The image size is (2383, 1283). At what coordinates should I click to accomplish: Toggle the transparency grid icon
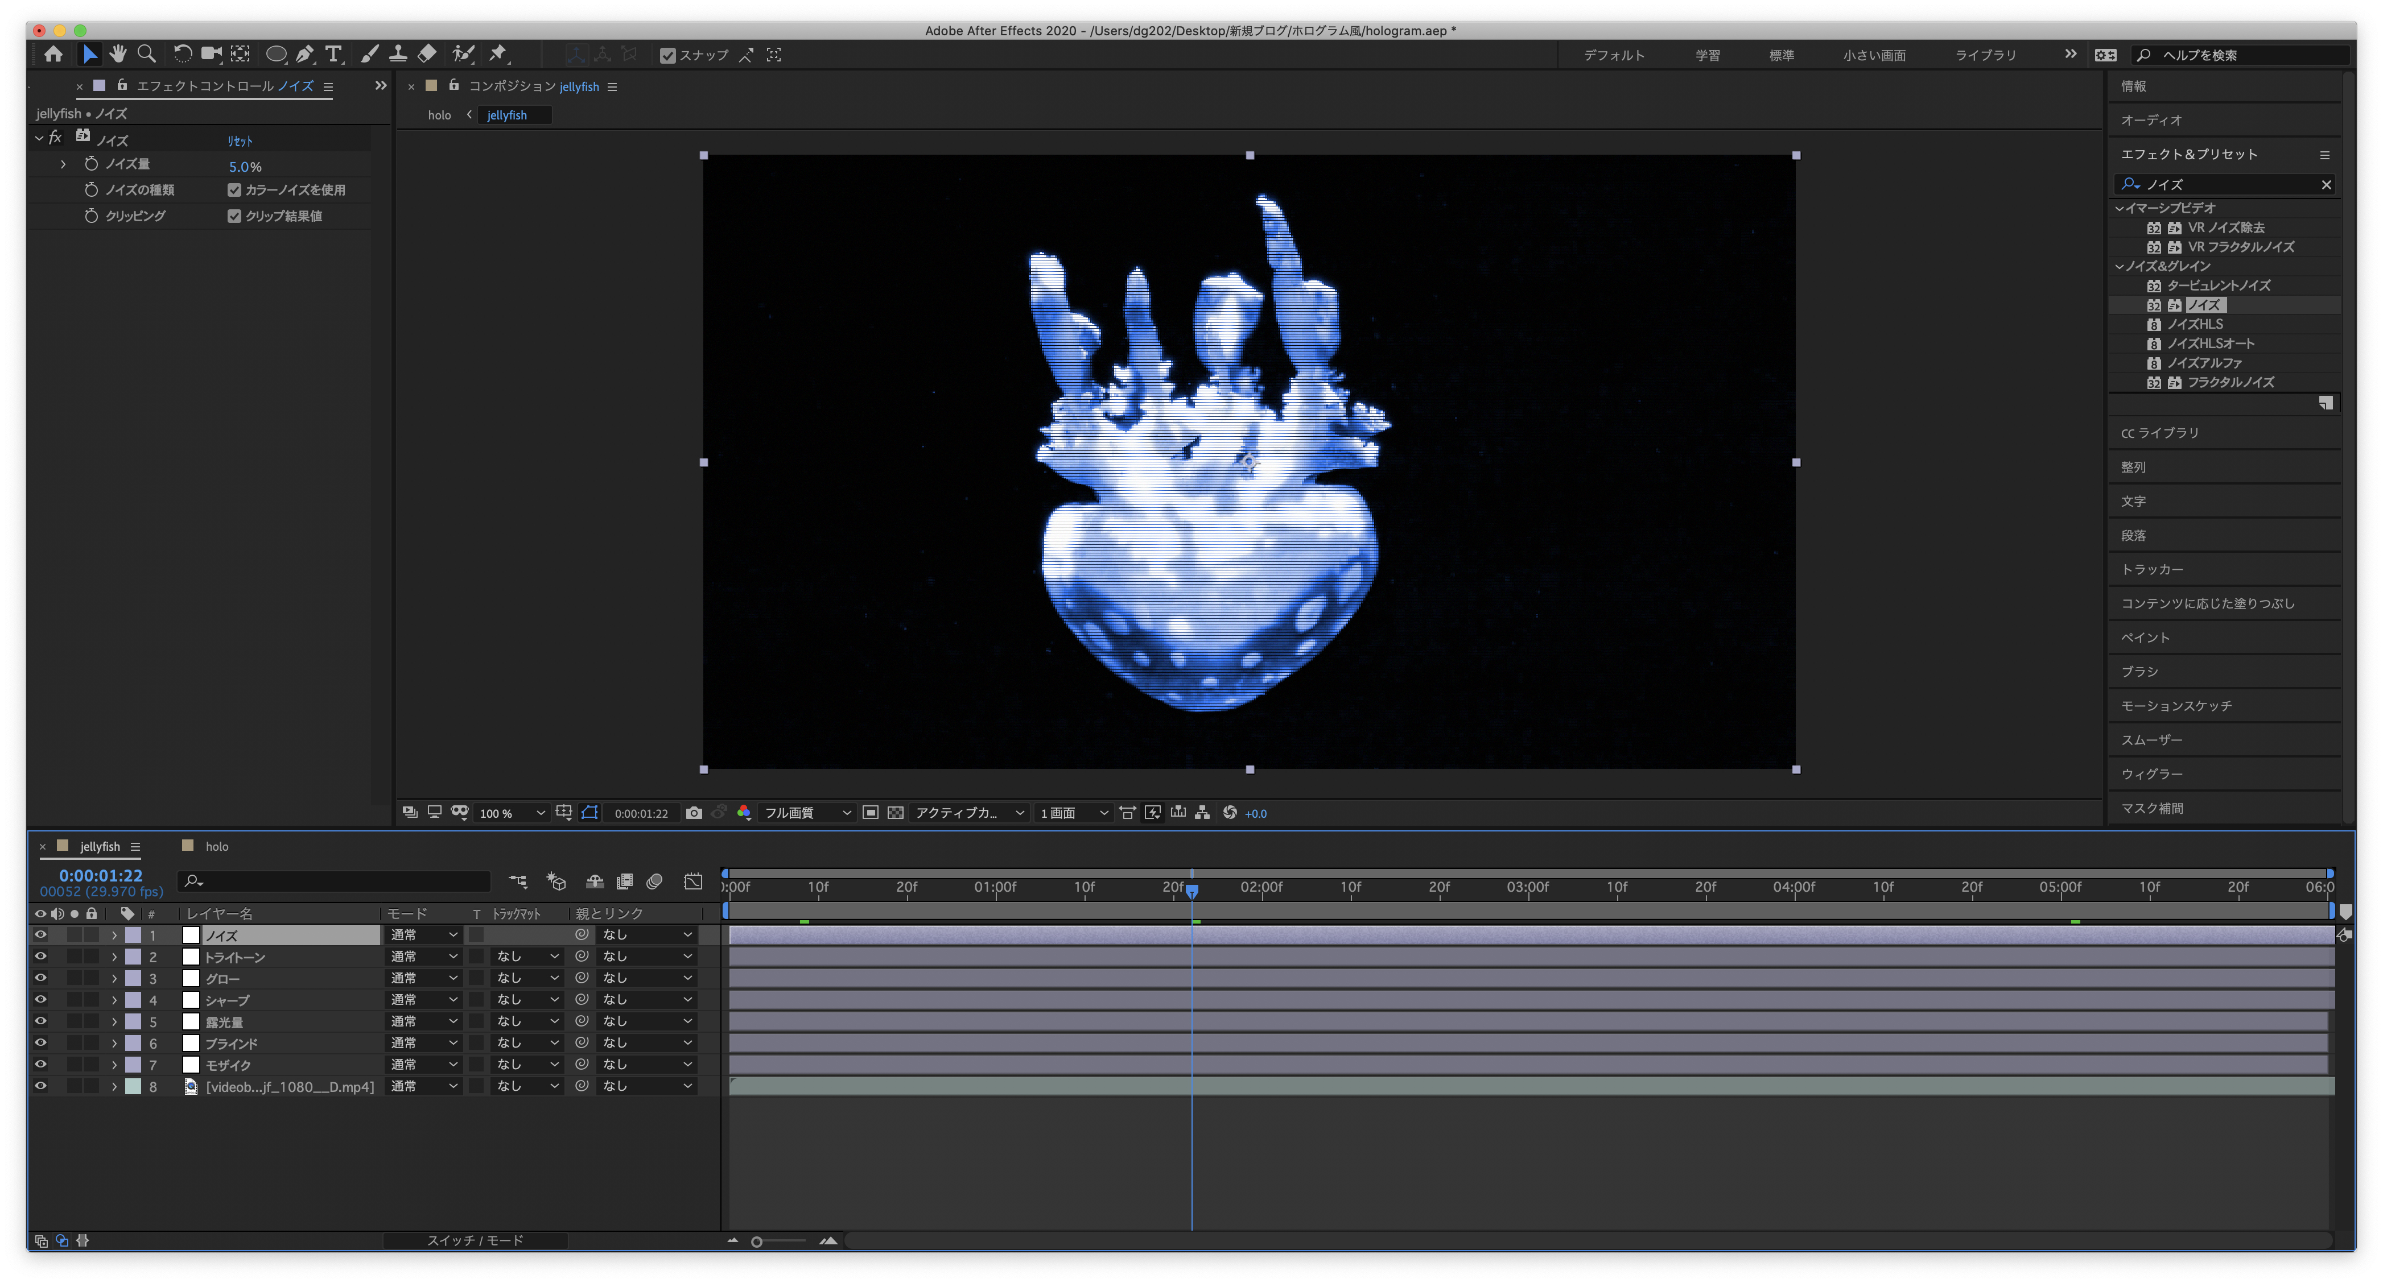tap(896, 813)
